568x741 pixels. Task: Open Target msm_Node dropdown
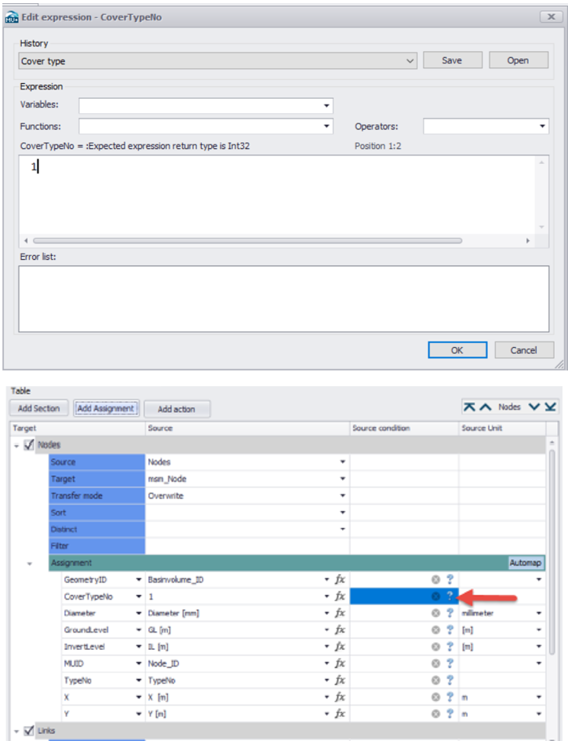pyautogui.click(x=343, y=479)
